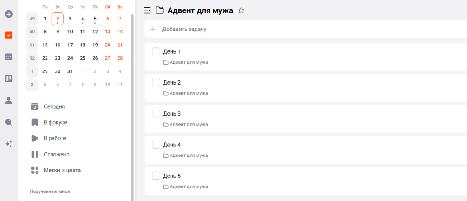467x201 pixels.
Task: Check off the День 1 task
Action: [x=156, y=51]
